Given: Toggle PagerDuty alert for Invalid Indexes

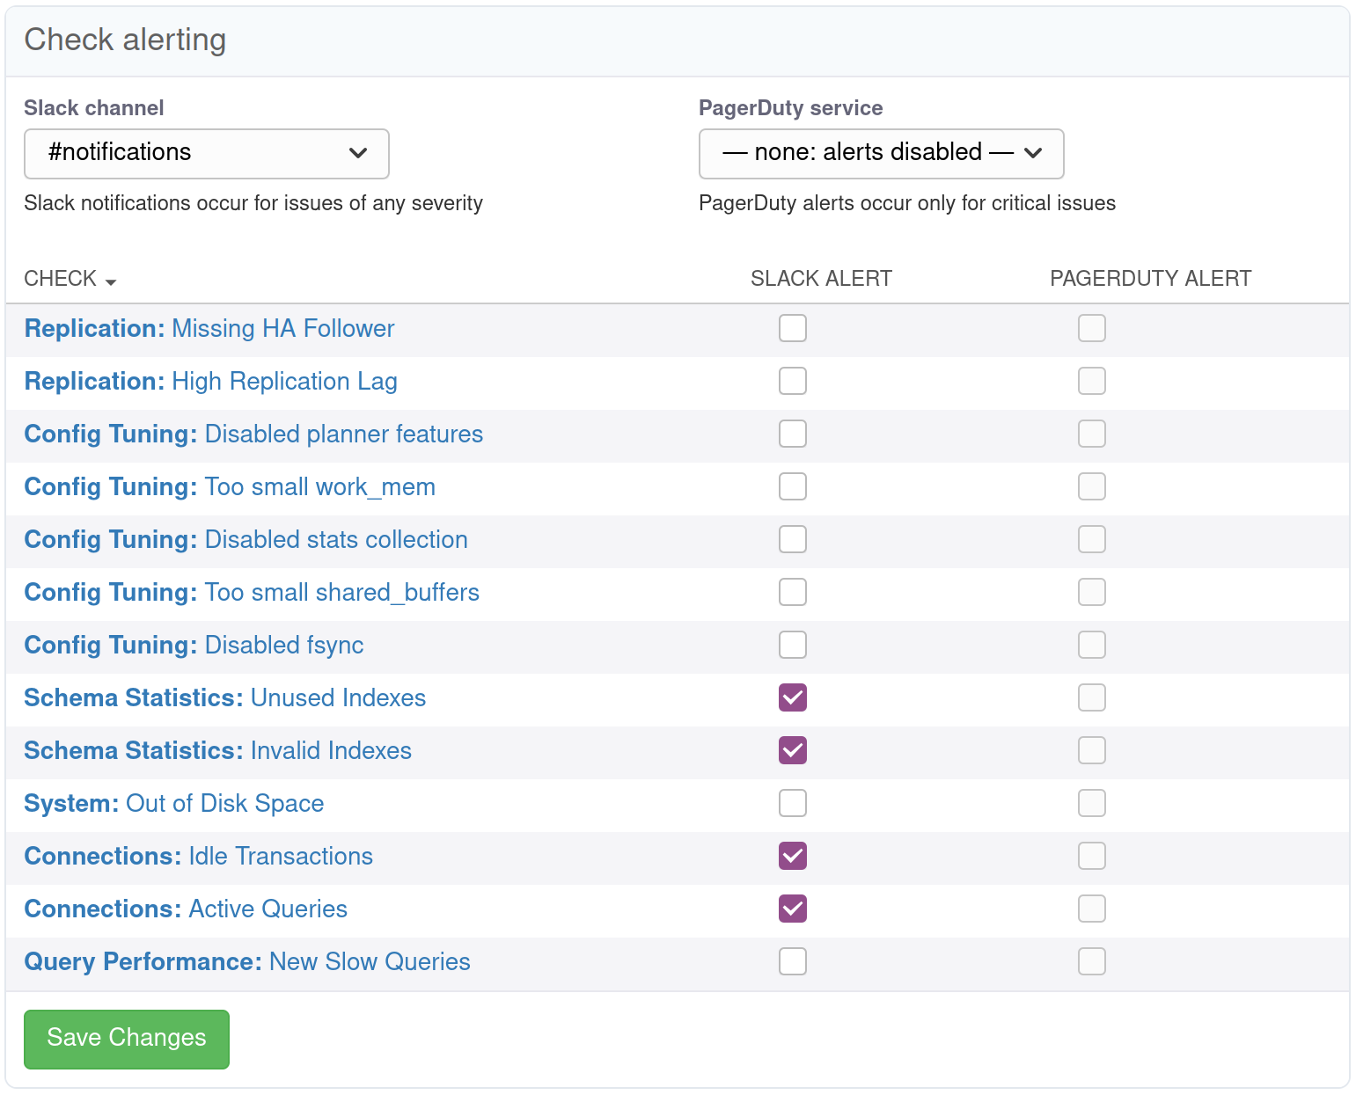Looking at the screenshot, I should point(1092,750).
